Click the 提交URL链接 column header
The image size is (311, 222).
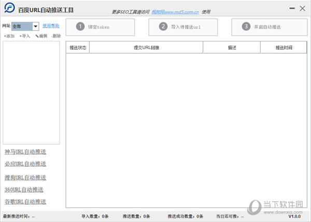coord(146,48)
